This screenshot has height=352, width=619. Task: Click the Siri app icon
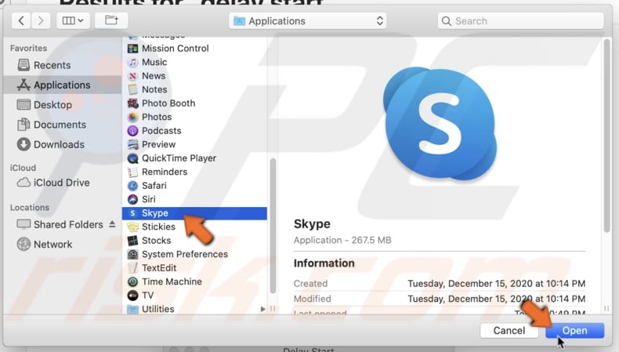click(132, 199)
